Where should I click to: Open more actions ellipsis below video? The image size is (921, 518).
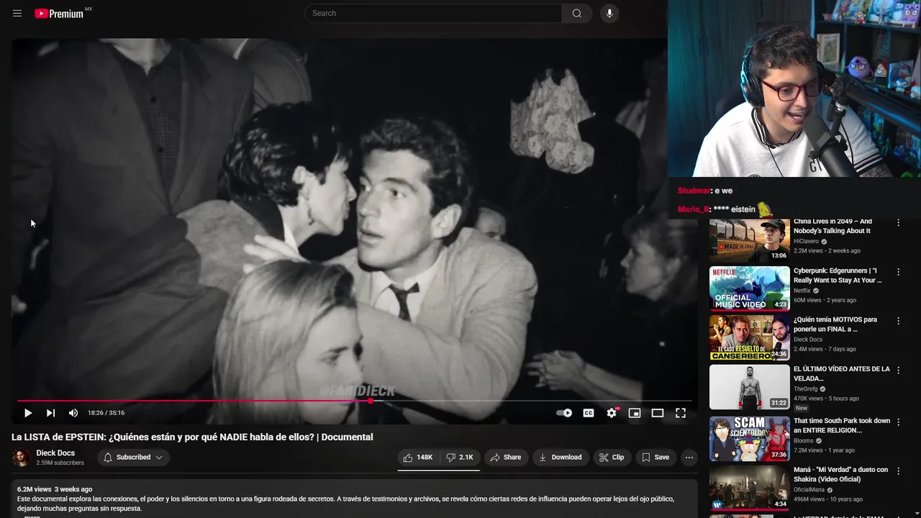[689, 458]
